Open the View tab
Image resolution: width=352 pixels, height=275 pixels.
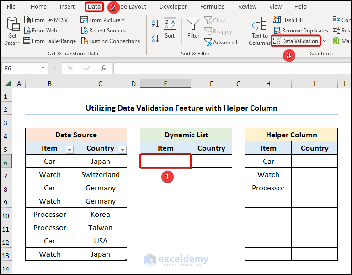(x=275, y=7)
